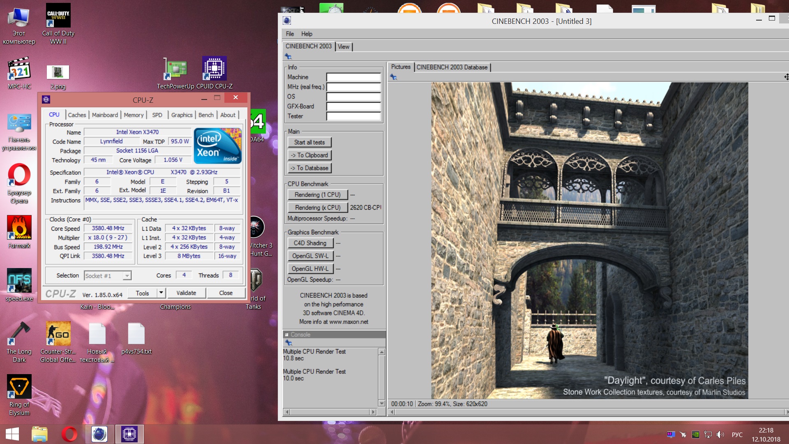The height and width of the screenshot is (444, 789).
Task: Open the CPUID CPU-Z desktop shortcut
Action: (215, 74)
